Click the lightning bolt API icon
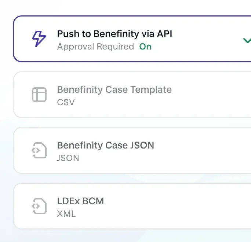 tap(39, 39)
